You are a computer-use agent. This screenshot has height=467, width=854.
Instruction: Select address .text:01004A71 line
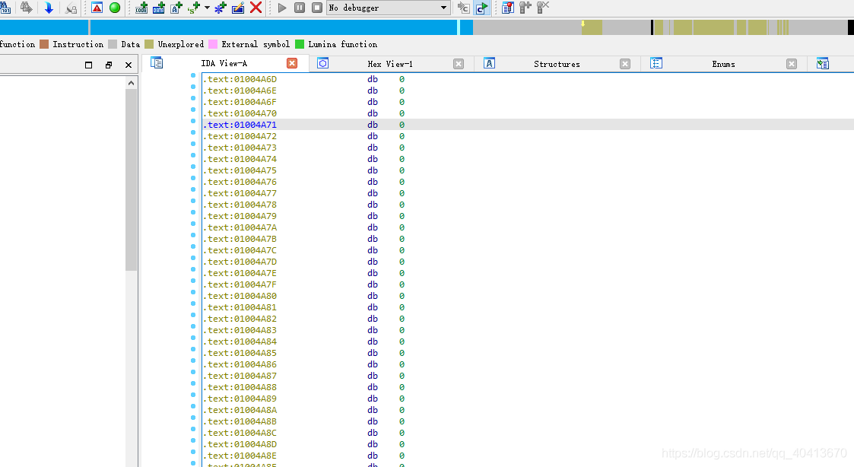click(x=527, y=125)
